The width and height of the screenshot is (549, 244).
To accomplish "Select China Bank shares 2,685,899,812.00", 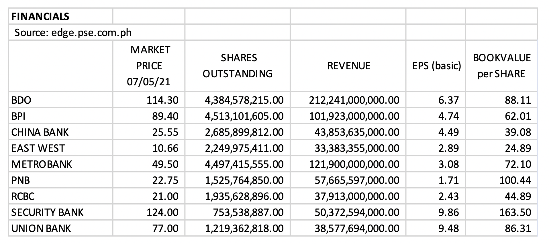I will pos(238,132).
